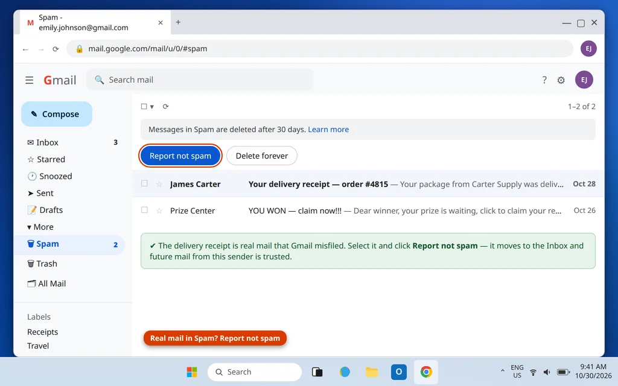Image resolution: width=618 pixels, height=386 pixels.
Task: Select the Spam folder in sidebar
Action: [x=69, y=244]
